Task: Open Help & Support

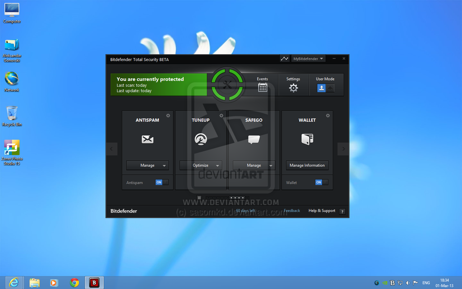Action: (322, 210)
